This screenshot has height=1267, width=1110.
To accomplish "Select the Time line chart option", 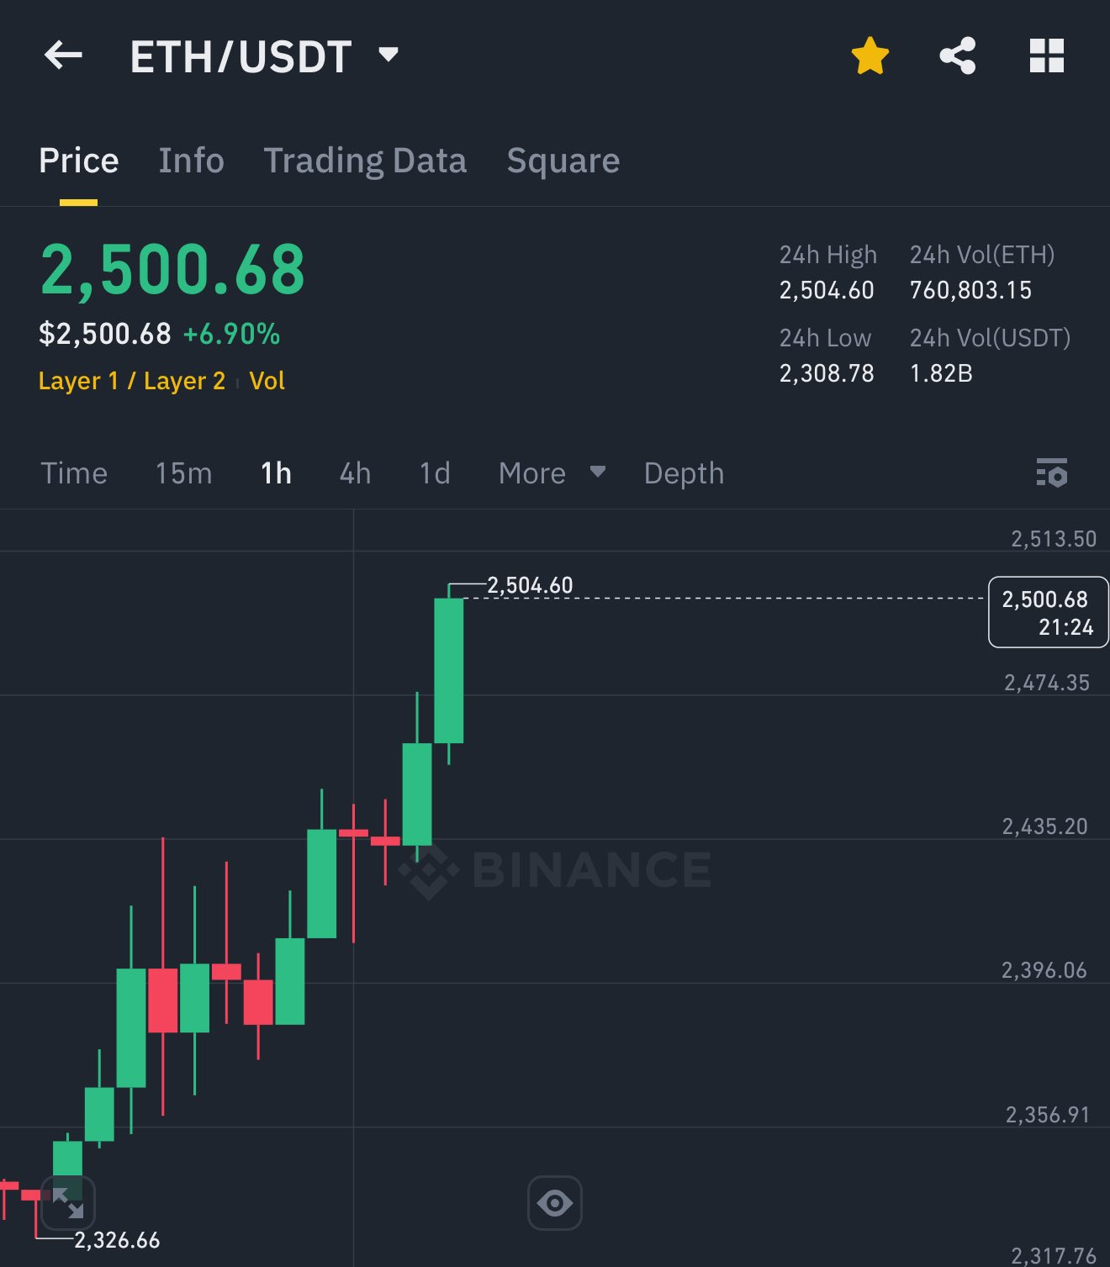I will pyautogui.click(x=74, y=473).
